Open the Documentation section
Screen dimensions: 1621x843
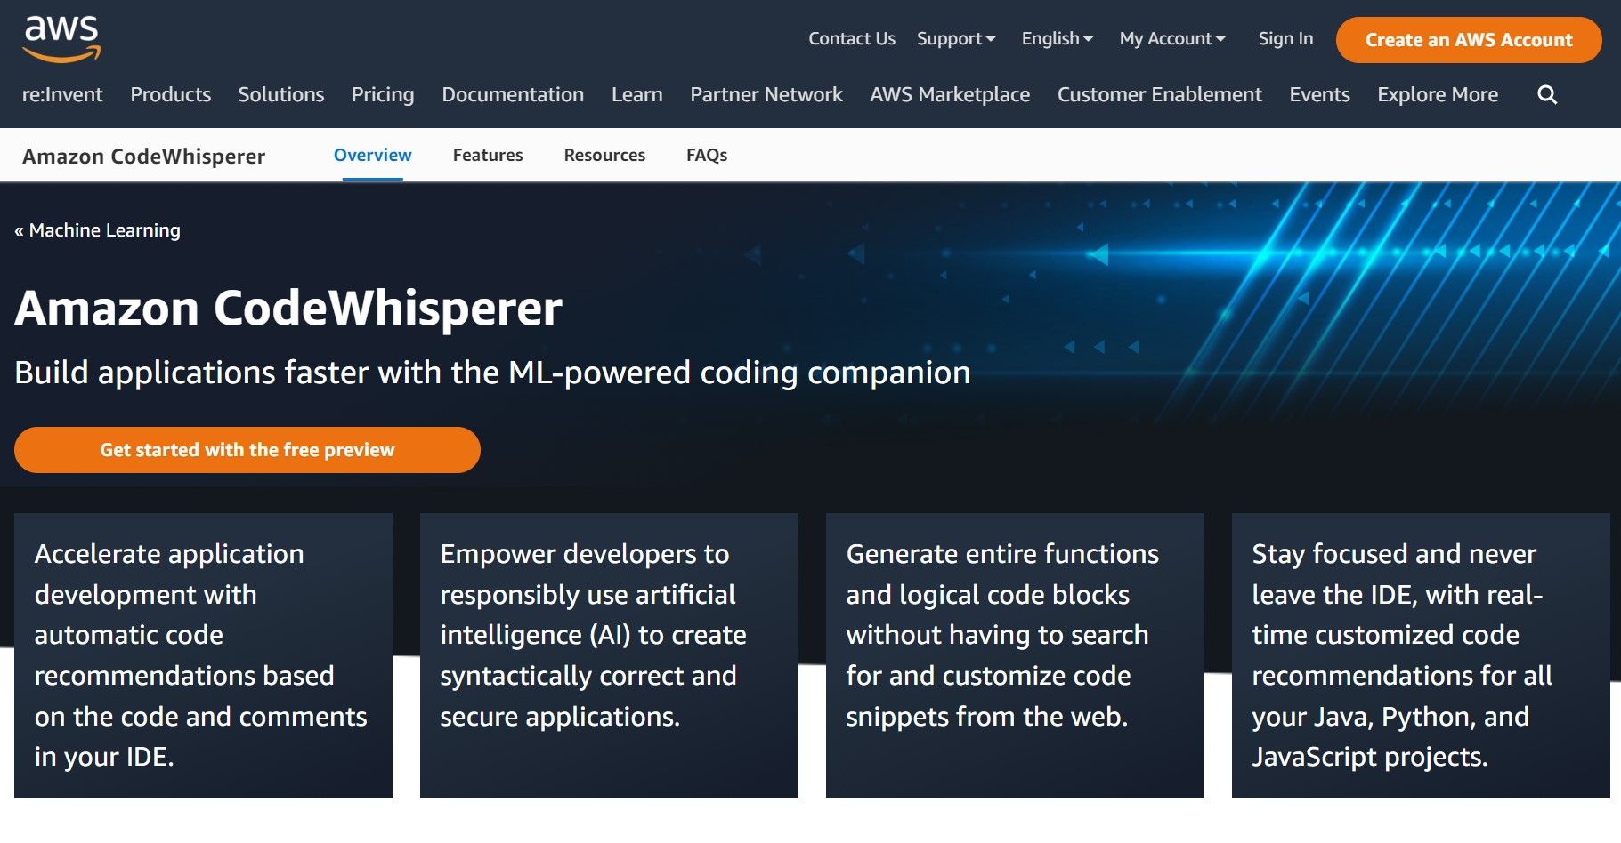(x=513, y=94)
